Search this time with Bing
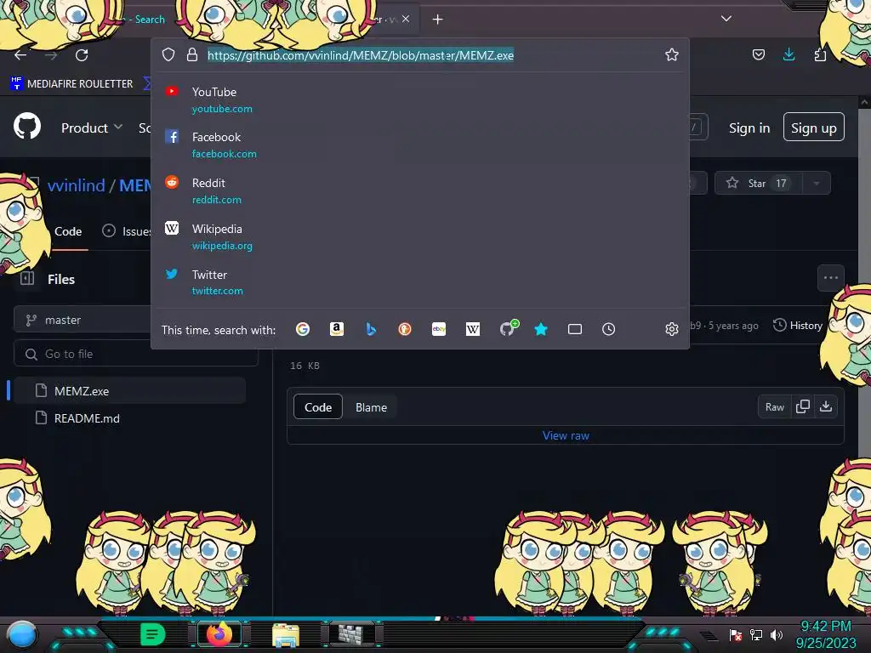Viewport: 871px width, 653px height. [371, 329]
